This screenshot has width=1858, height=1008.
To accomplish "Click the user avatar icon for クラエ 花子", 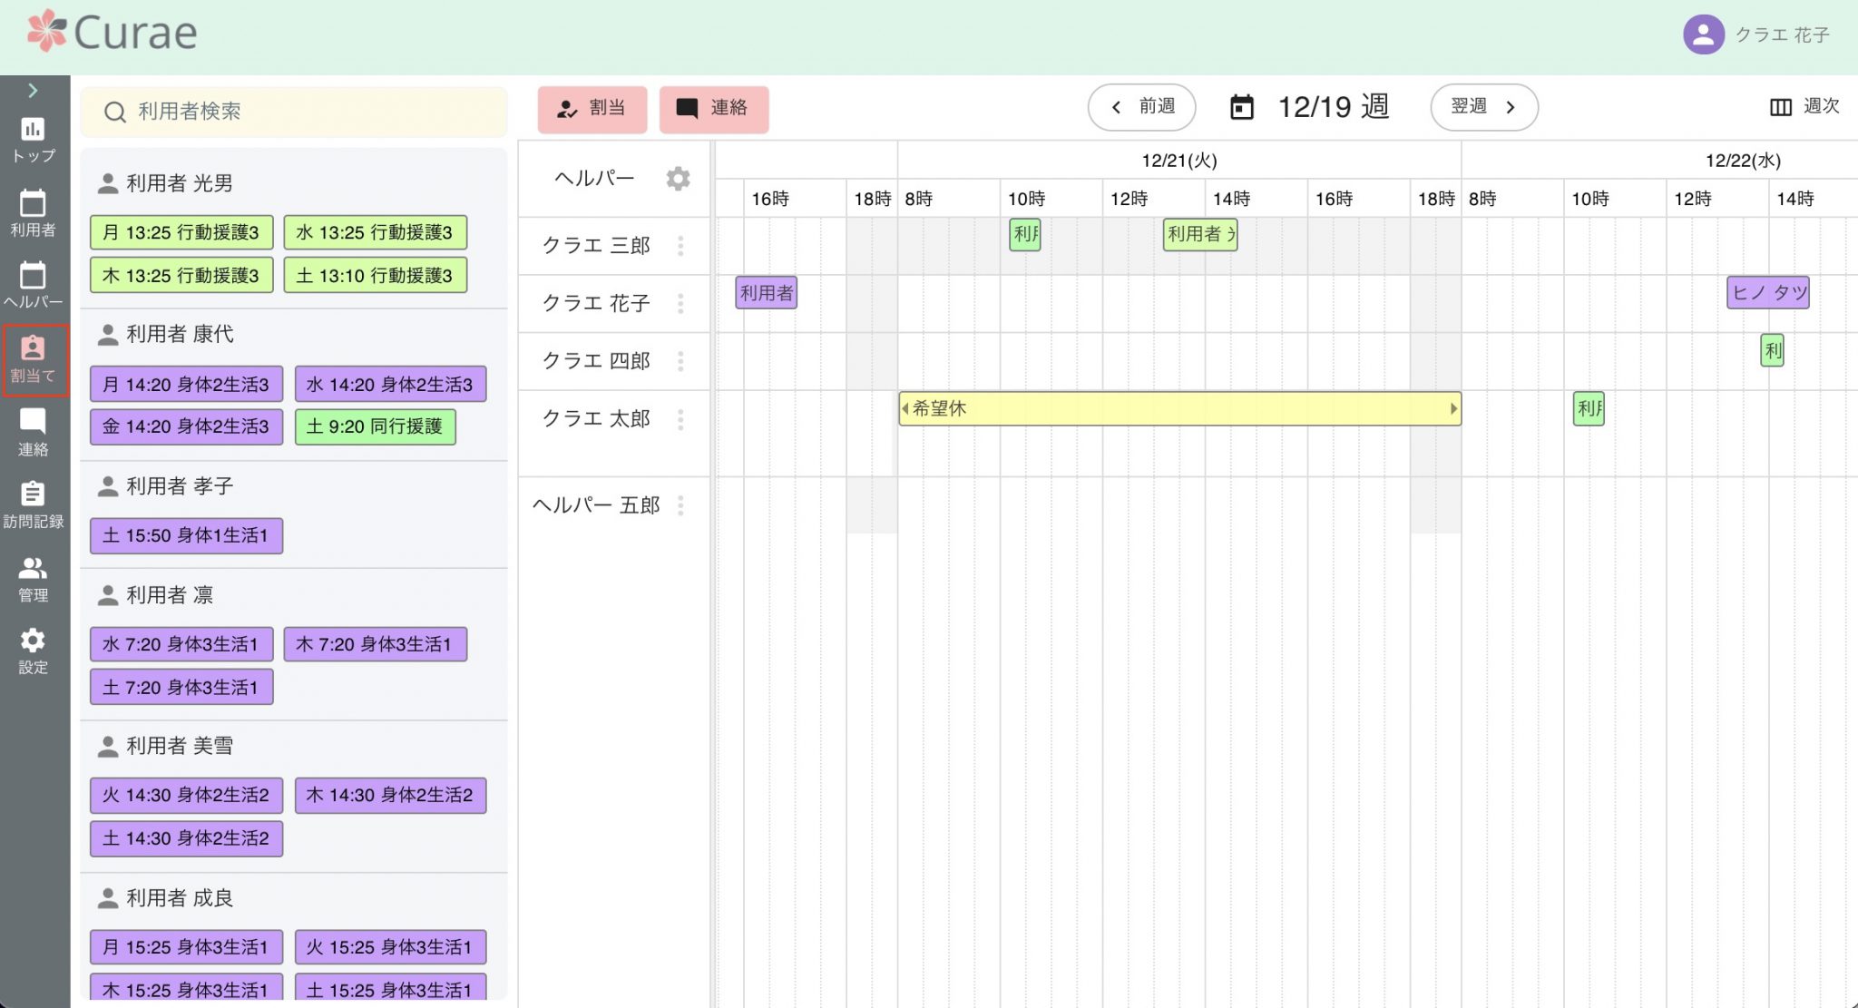I will (1703, 34).
